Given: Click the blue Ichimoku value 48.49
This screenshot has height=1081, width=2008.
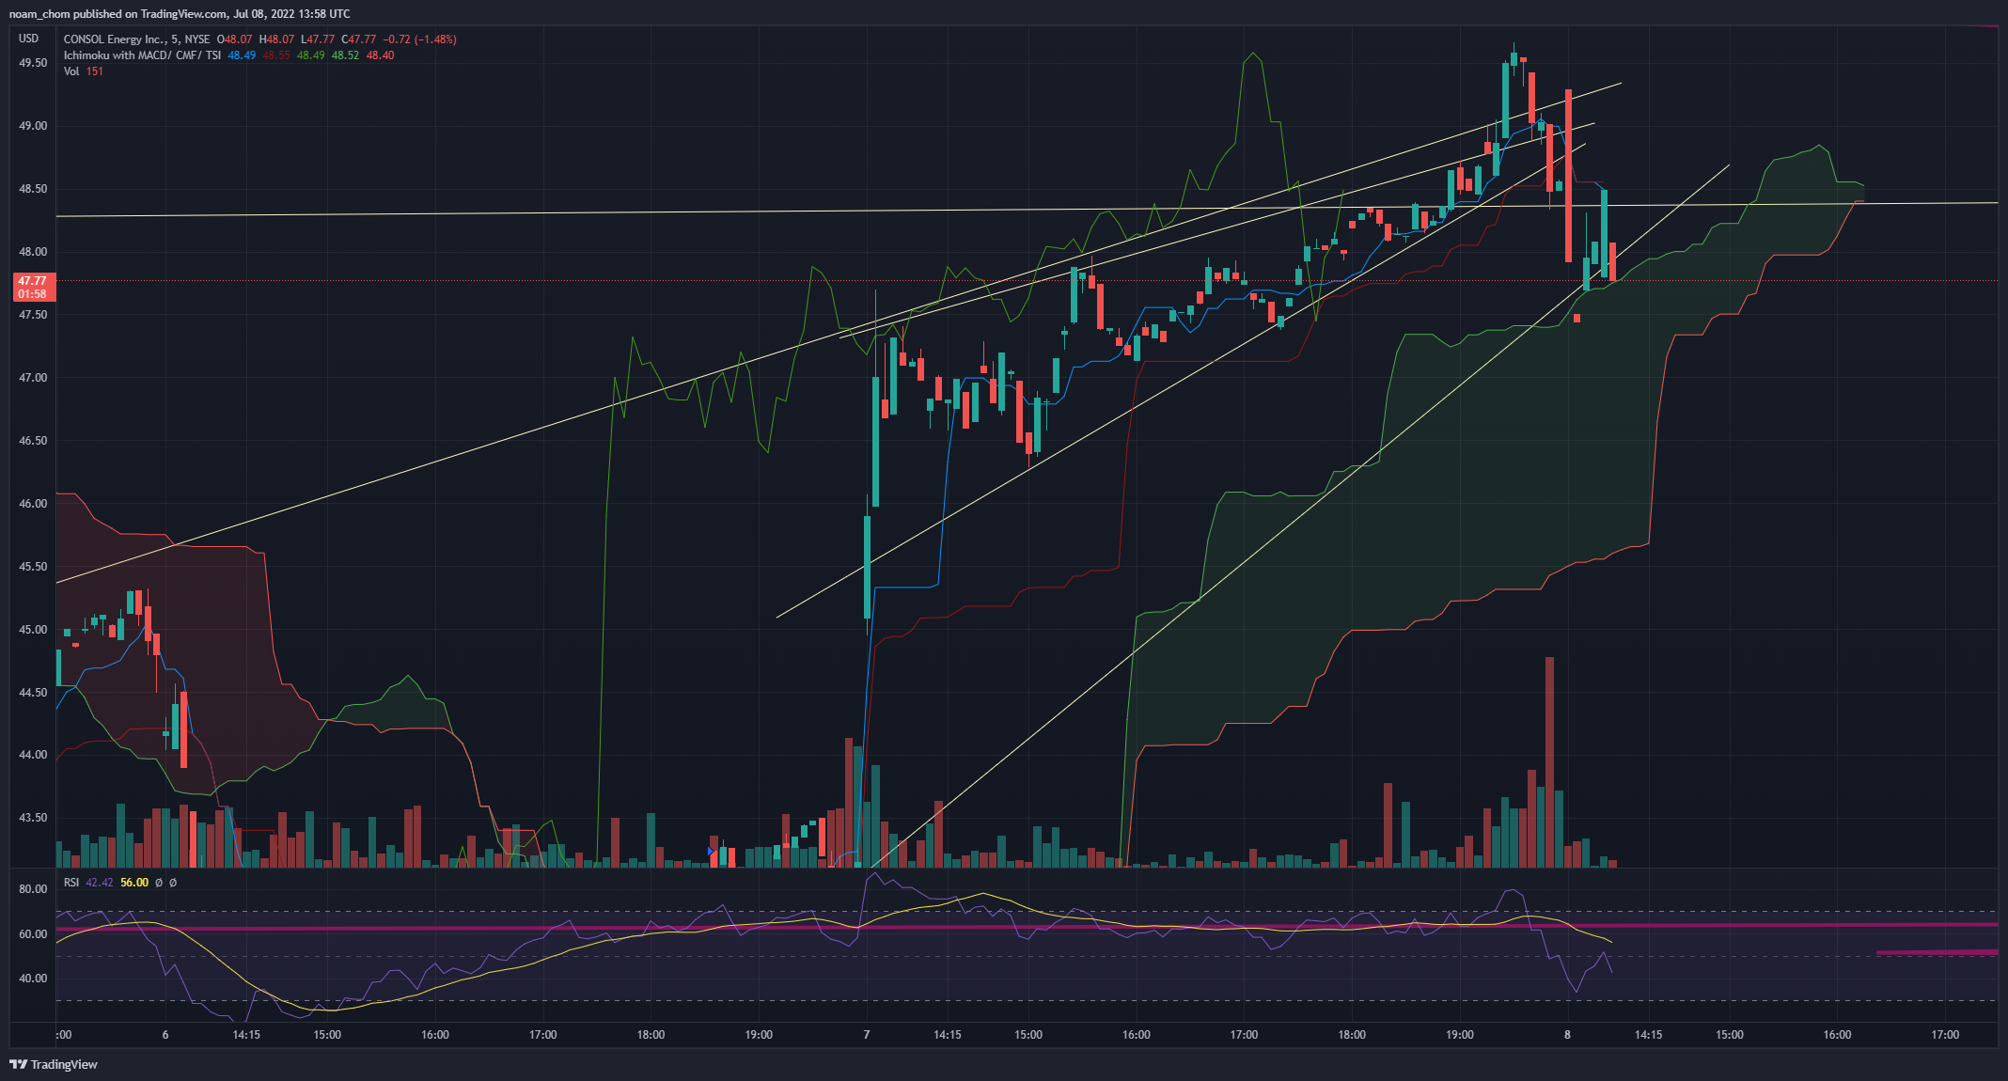Looking at the screenshot, I should (242, 55).
